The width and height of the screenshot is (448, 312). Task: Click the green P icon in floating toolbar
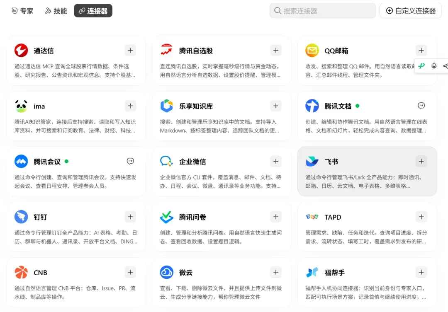(422, 66)
